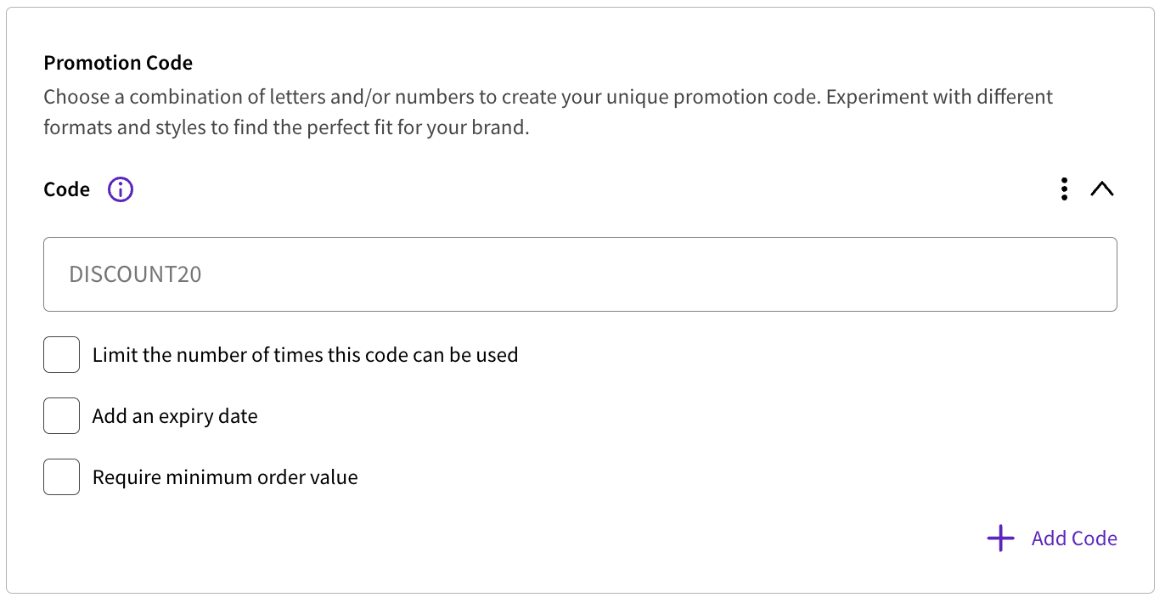Open the three-dot options menu
Screen dimensions: 1165x603
click(1064, 189)
